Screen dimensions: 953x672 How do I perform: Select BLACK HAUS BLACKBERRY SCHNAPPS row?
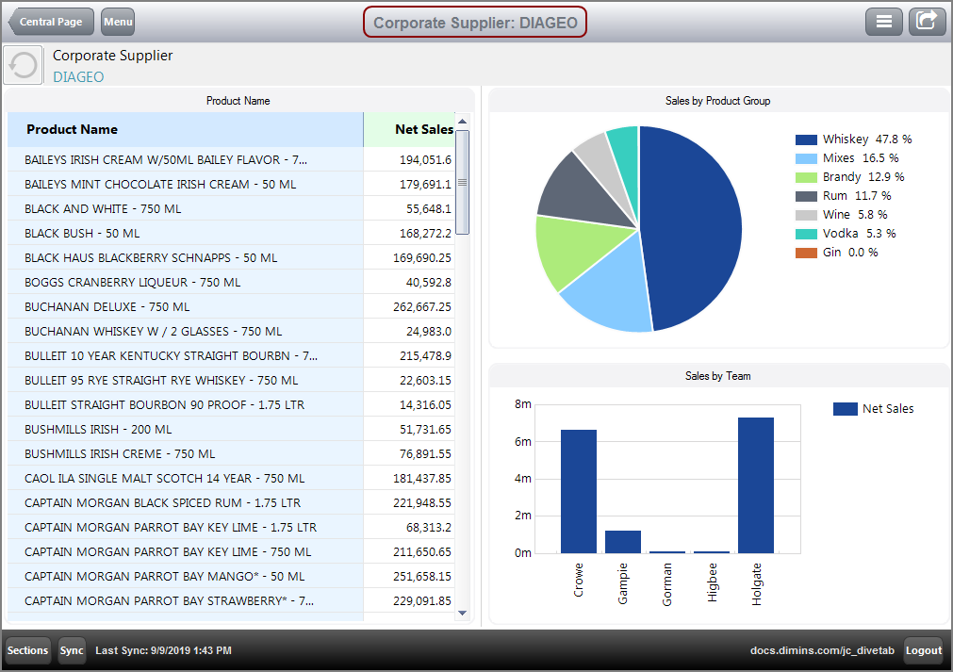(x=231, y=257)
